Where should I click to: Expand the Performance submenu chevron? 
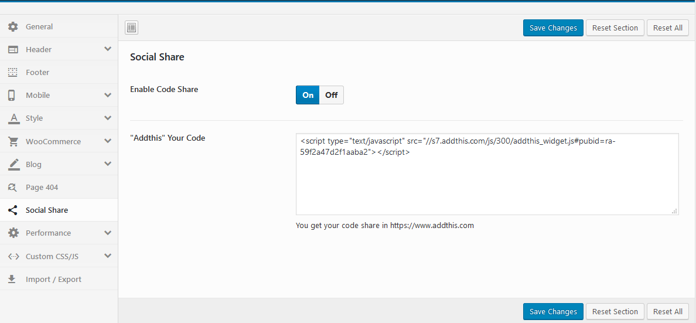coord(107,232)
